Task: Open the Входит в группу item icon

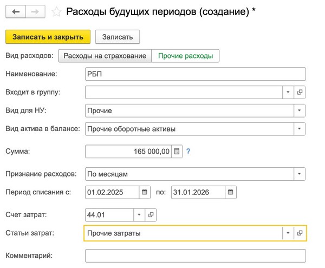Action: [x=300, y=92]
